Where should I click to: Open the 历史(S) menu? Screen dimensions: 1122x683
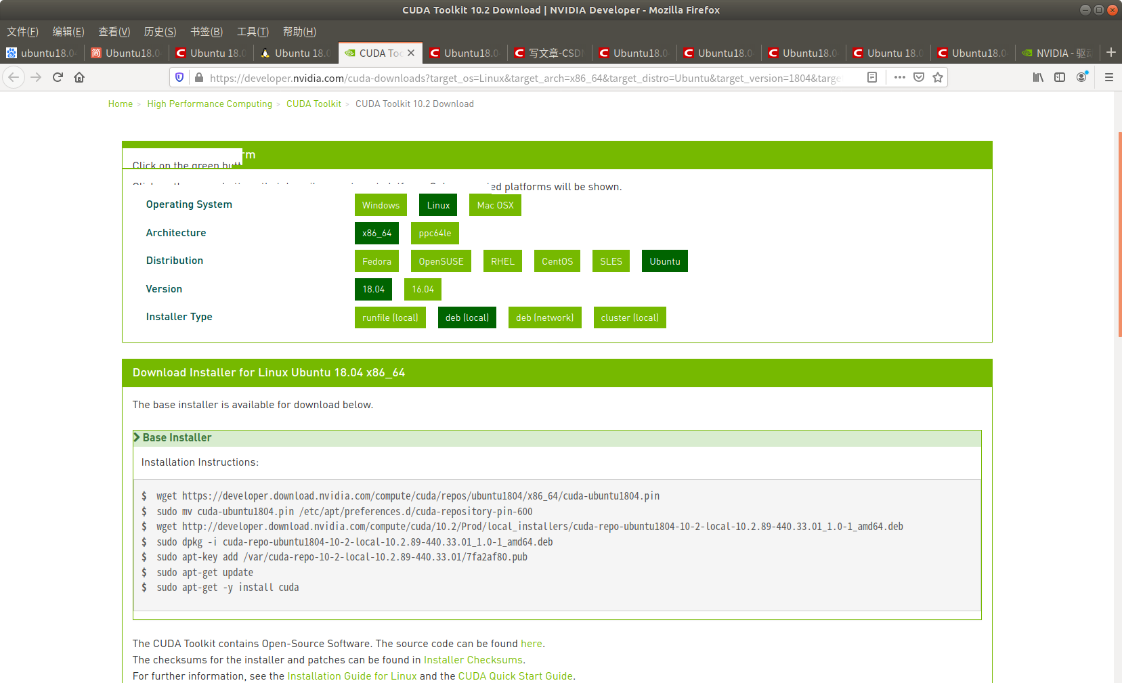coord(160,31)
